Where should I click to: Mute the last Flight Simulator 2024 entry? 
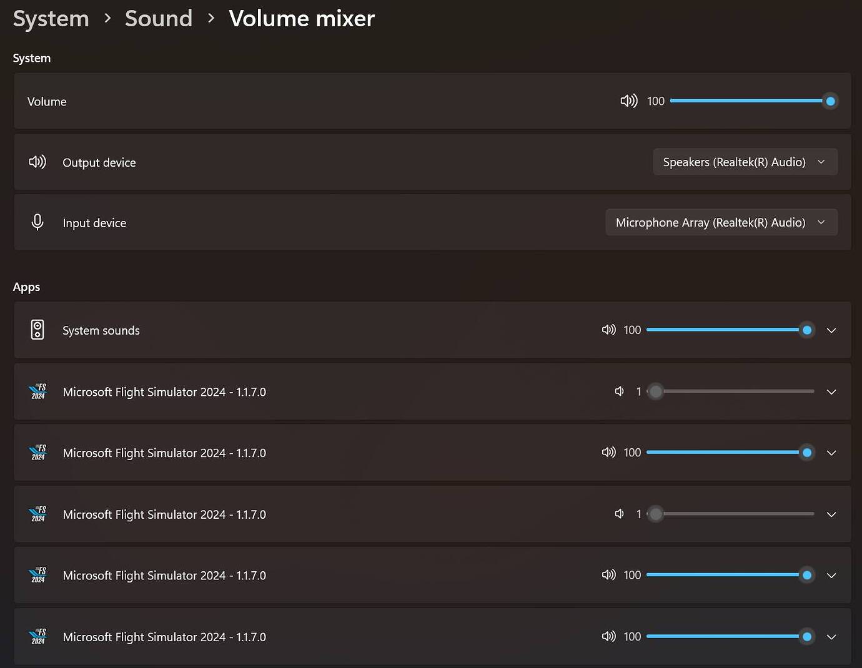(x=609, y=636)
